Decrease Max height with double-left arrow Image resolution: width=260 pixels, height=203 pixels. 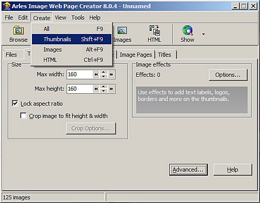coord(96,89)
